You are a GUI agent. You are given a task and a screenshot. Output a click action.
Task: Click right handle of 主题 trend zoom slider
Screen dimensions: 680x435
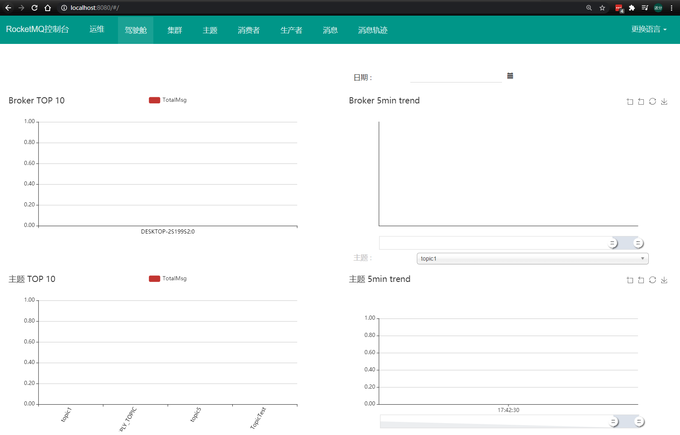point(639,421)
